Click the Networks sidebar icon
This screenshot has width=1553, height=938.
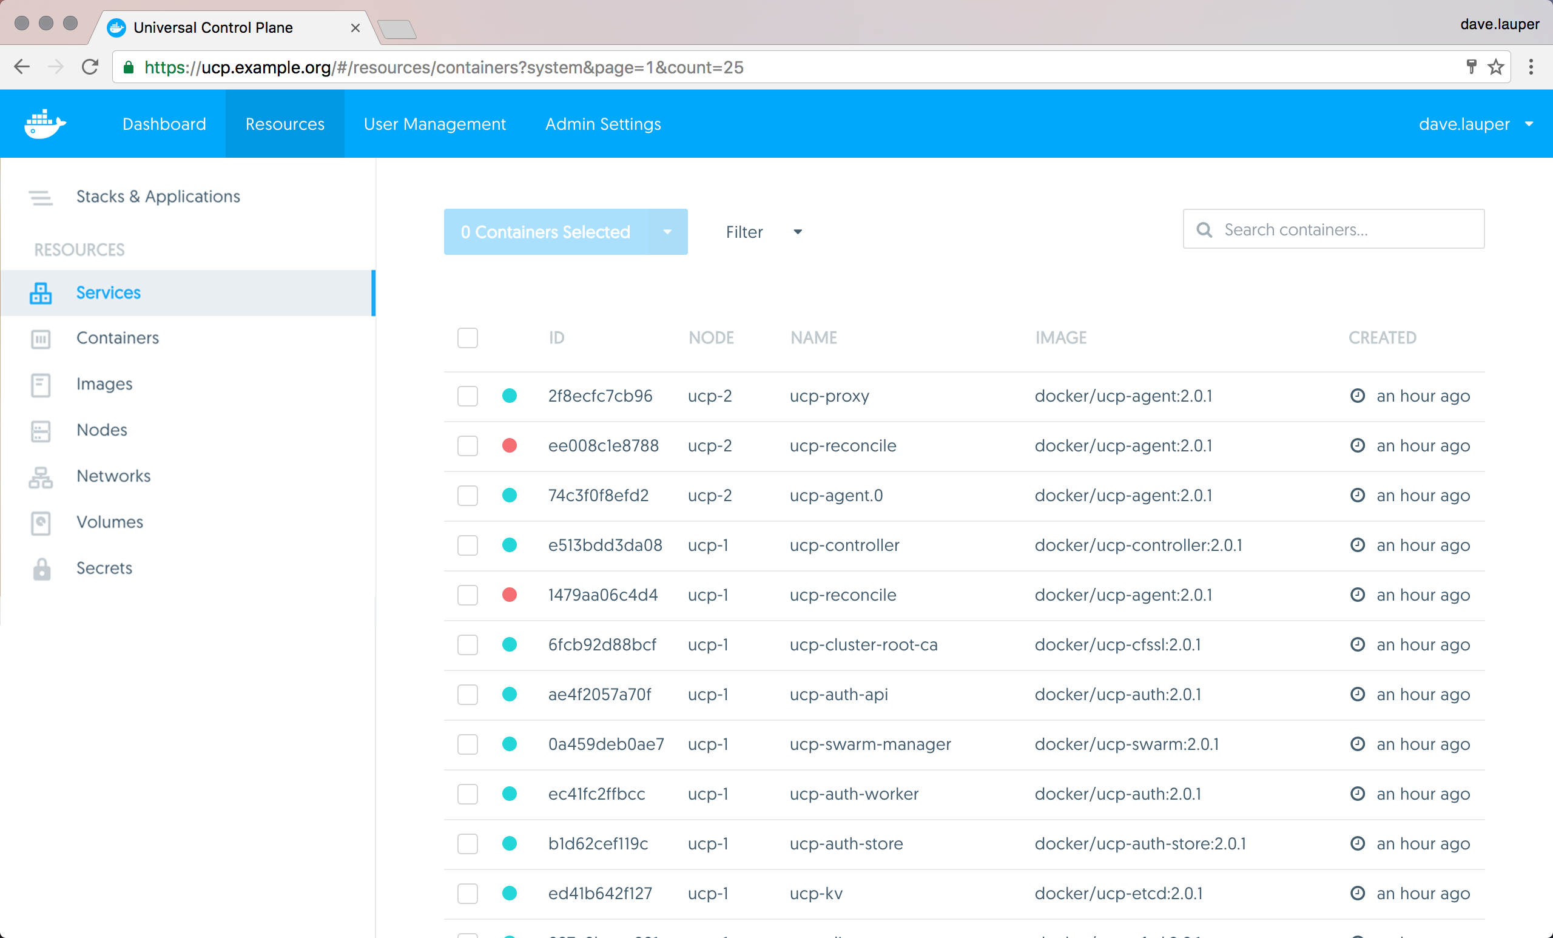pyautogui.click(x=41, y=477)
